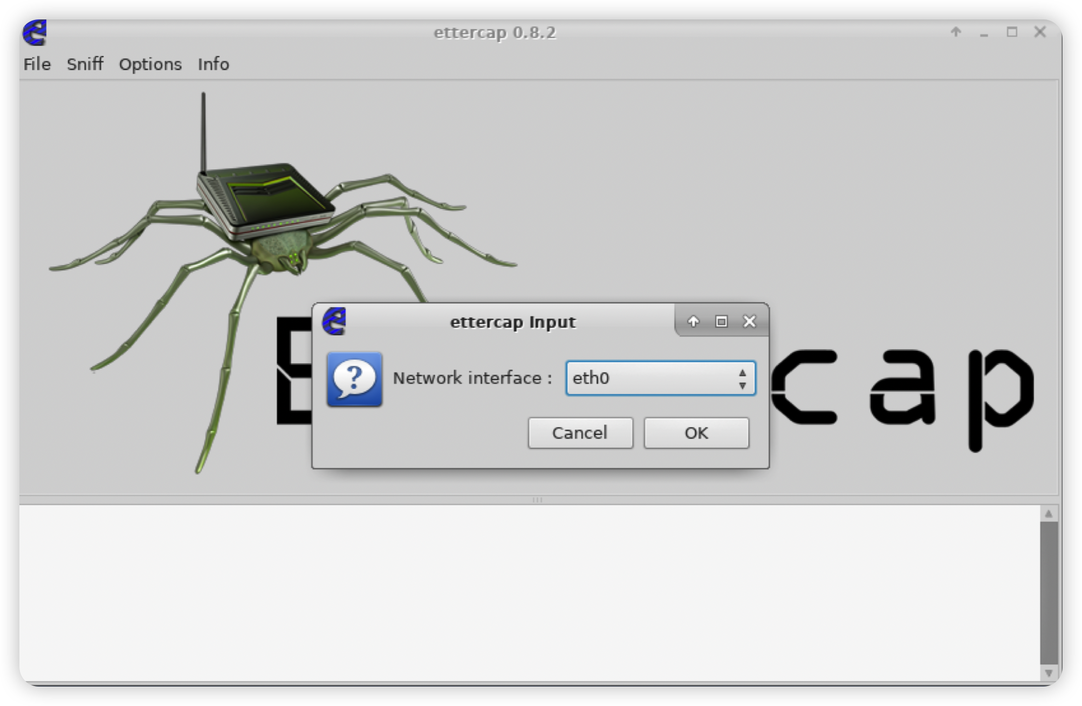1082x706 pixels.
Task: Click the question mark dialog icon
Action: (x=354, y=379)
